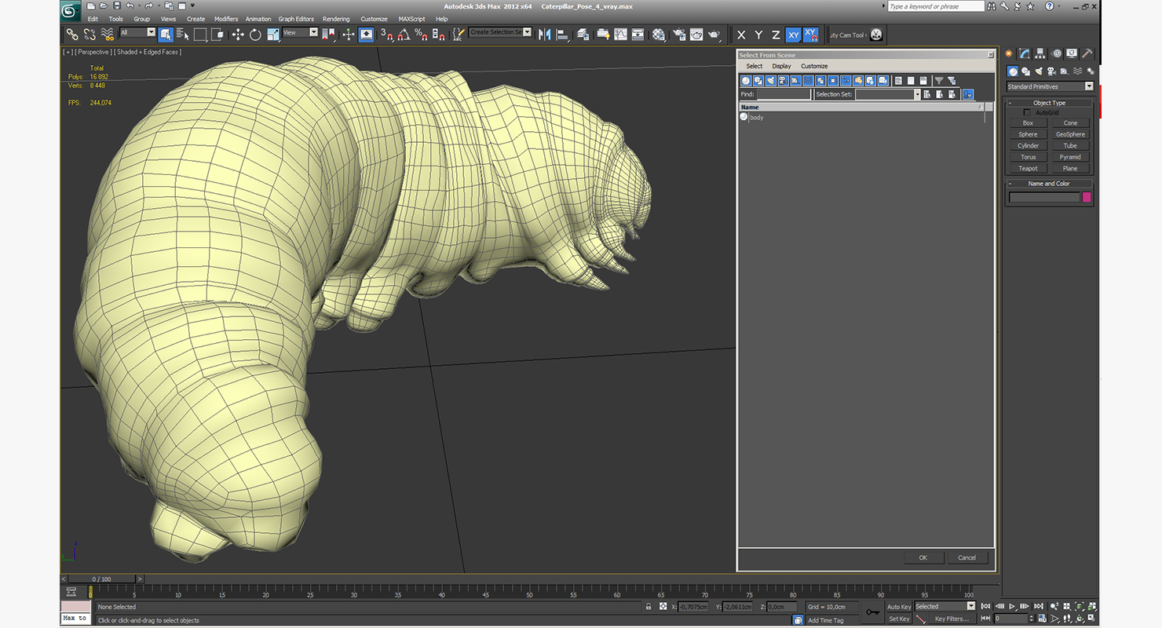1162x628 pixels.
Task: Open Customize menu in Select From Scene
Action: click(814, 66)
